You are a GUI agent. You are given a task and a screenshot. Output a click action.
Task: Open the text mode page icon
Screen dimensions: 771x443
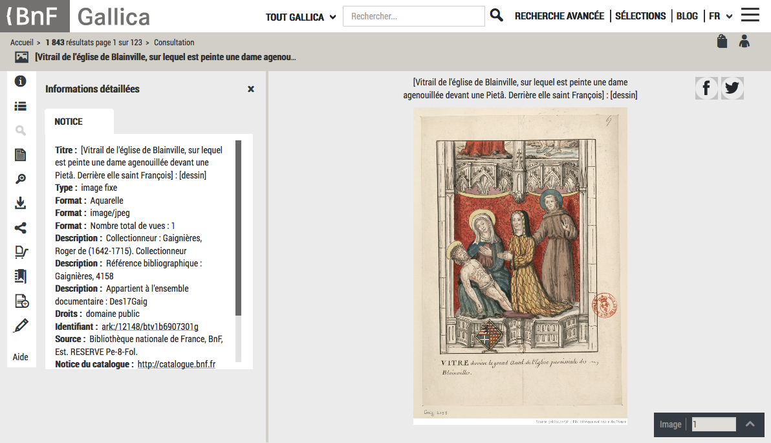[x=20, y=155]
